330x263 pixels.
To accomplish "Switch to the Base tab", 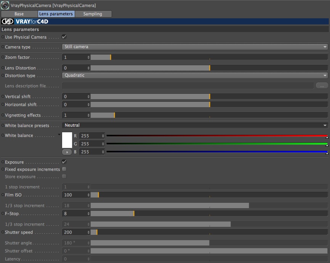I will (19, 14).
